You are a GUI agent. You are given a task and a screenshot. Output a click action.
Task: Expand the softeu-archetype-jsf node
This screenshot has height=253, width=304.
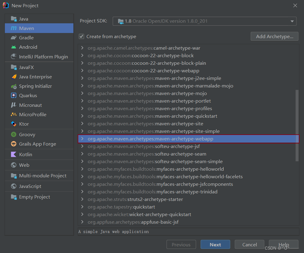point(82,146)
